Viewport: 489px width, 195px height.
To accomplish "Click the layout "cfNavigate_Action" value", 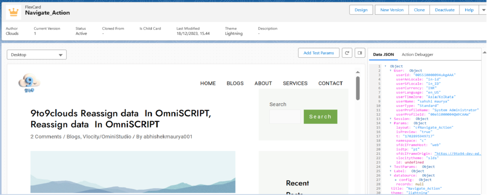I will (x=433, y=127).
